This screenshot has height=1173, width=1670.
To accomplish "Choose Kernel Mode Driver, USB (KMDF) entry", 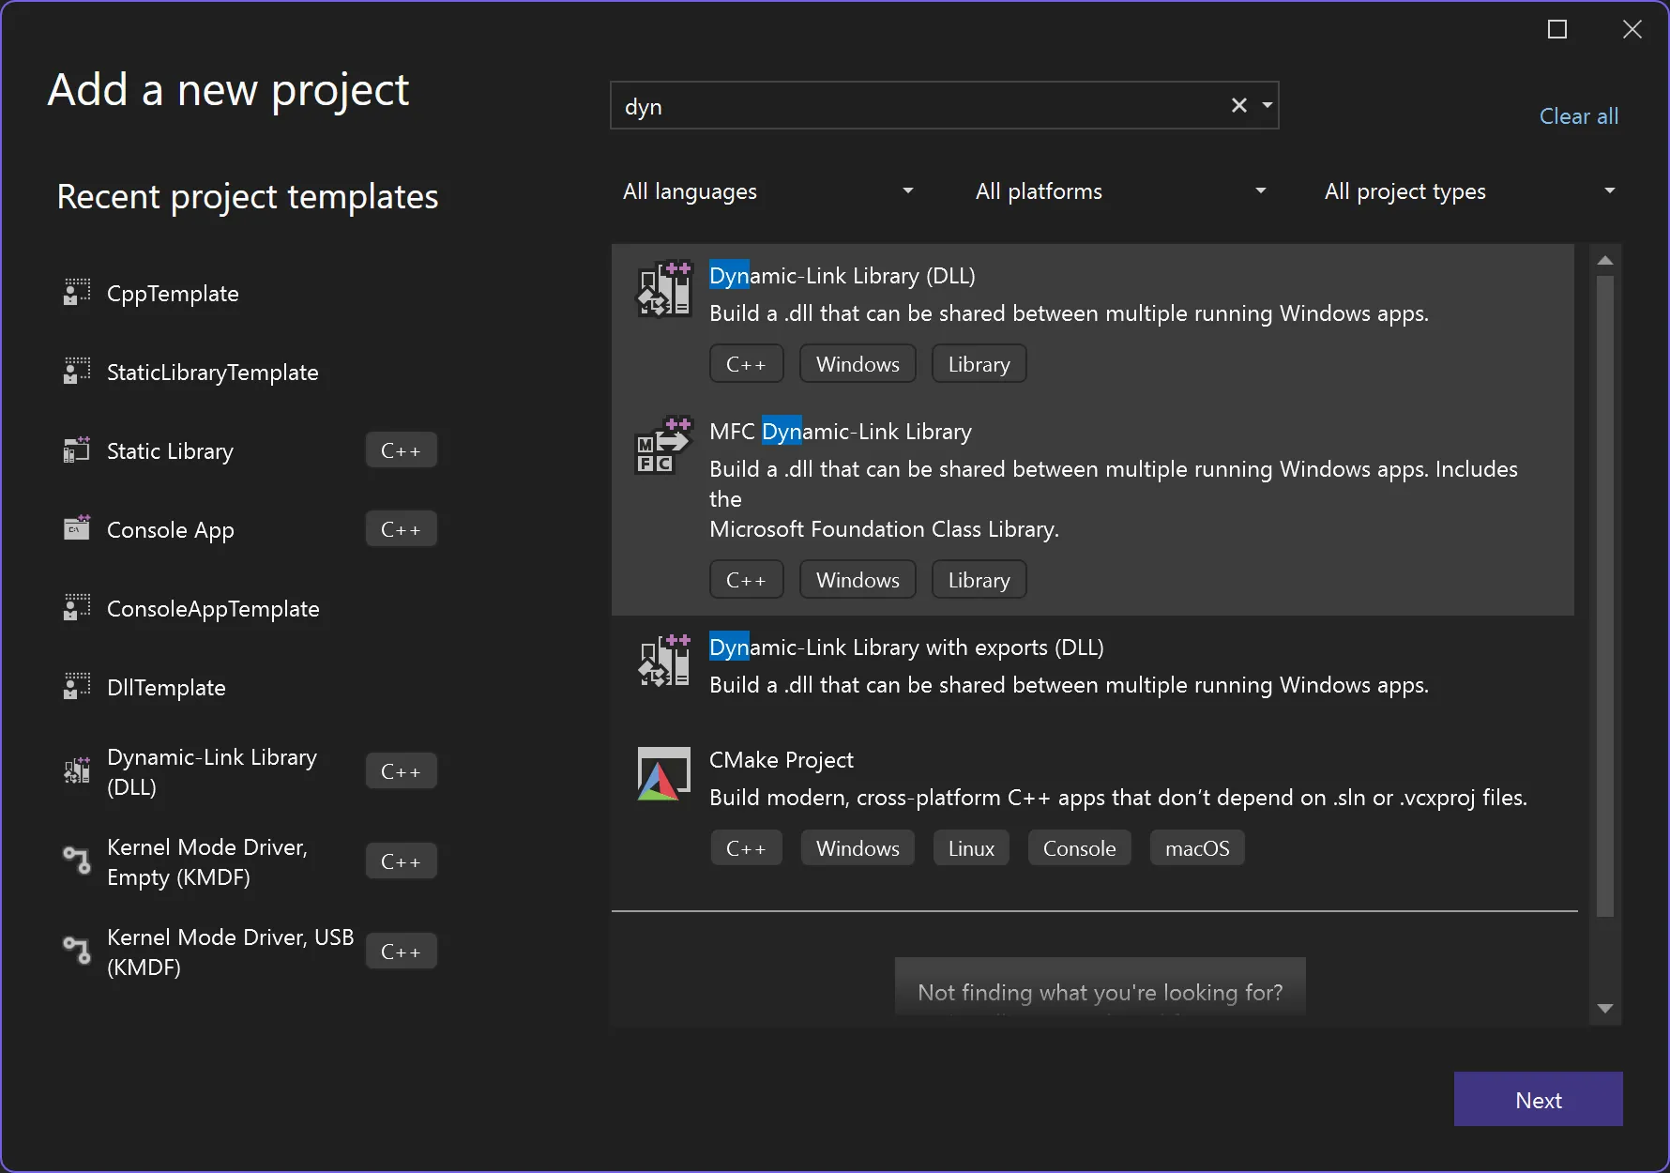I will pyautogui.click(x=230, y=952).
